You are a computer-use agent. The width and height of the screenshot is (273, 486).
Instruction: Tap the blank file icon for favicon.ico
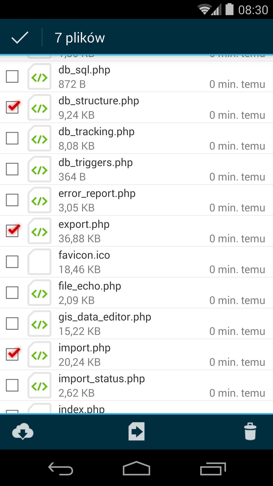click(39, 262)
